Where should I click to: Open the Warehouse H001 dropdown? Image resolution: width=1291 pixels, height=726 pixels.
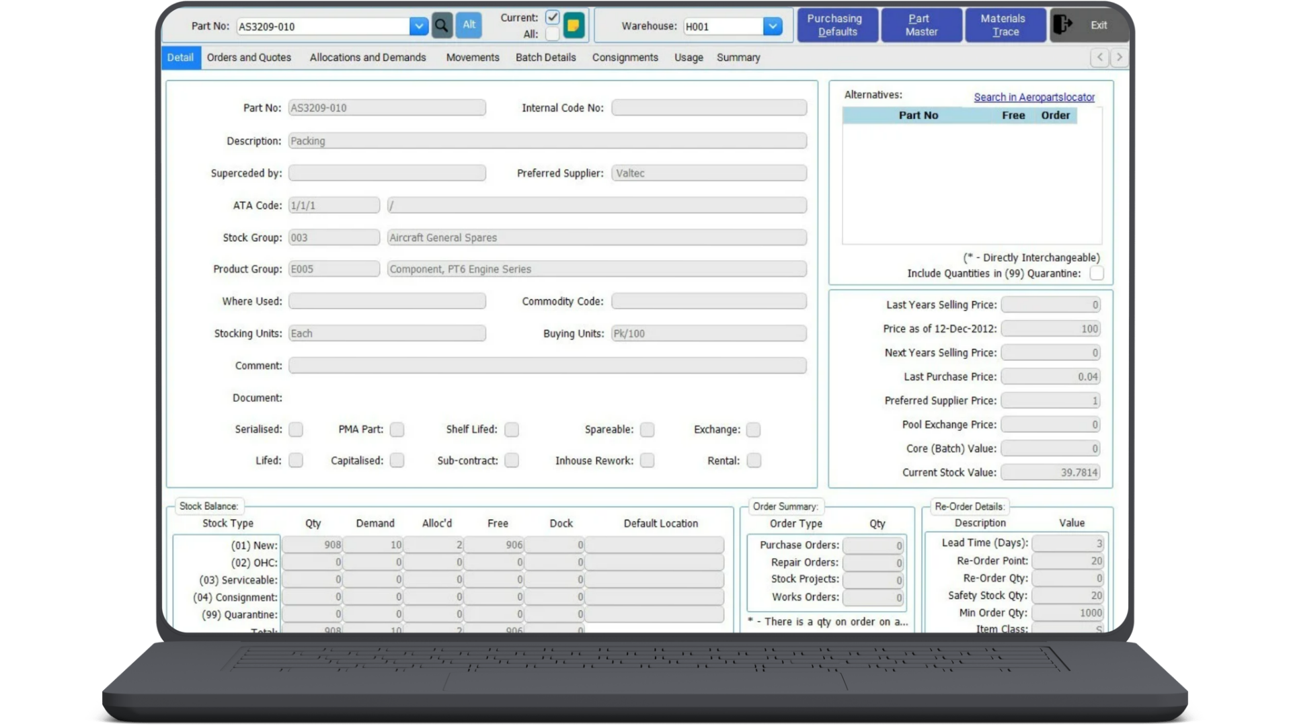tap(773, 26)
